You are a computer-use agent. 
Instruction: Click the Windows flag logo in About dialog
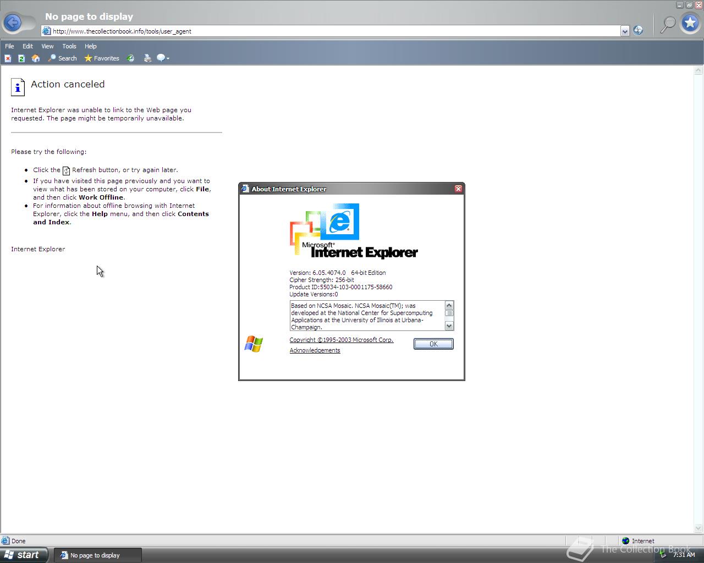[x=254, y=344]
